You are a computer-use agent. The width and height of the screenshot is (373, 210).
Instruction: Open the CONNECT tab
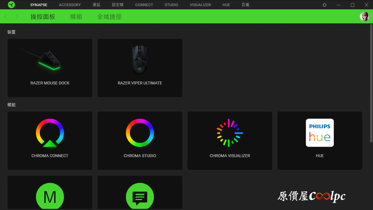[x=144, y=5]
